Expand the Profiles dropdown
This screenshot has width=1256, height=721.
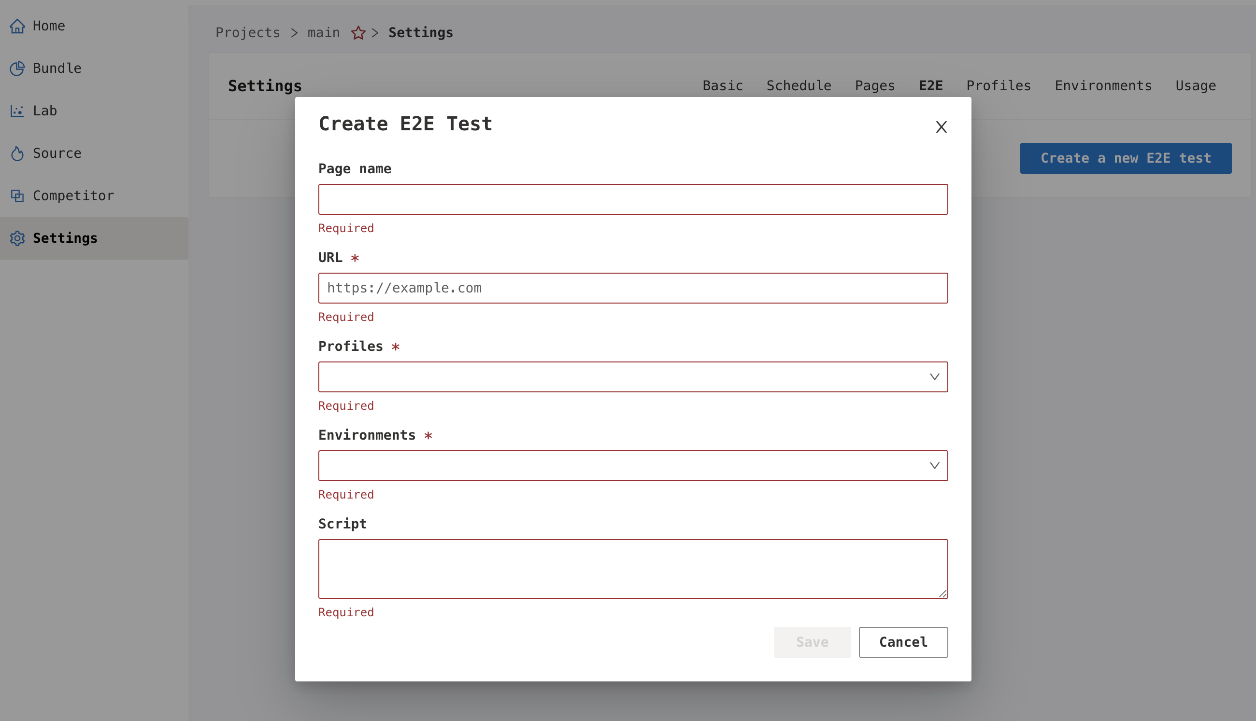[633, 376]
